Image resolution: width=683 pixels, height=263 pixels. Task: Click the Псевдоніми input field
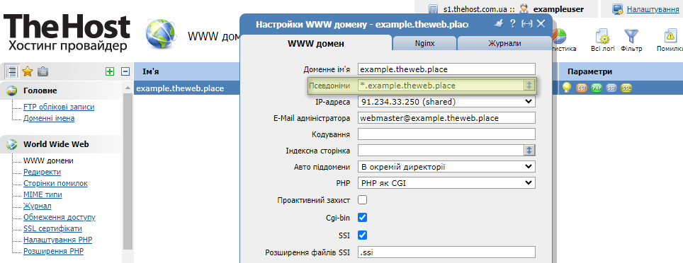441,86
